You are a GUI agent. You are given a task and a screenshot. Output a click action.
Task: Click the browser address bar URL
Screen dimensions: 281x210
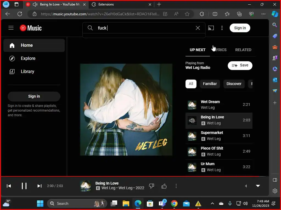100,14
